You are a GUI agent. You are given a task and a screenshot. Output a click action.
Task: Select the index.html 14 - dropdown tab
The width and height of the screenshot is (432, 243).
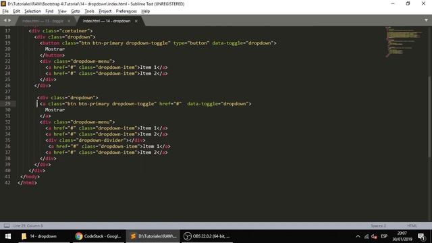click(107, 21)
